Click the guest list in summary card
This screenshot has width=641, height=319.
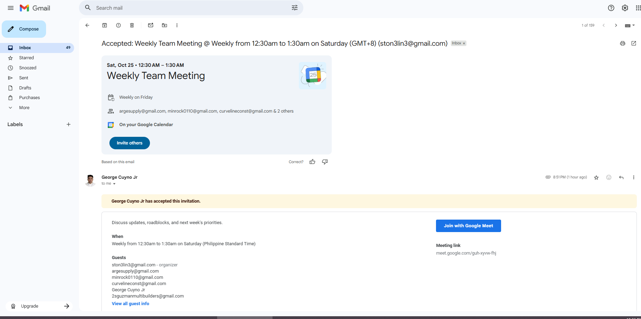(x=206, y=111)
